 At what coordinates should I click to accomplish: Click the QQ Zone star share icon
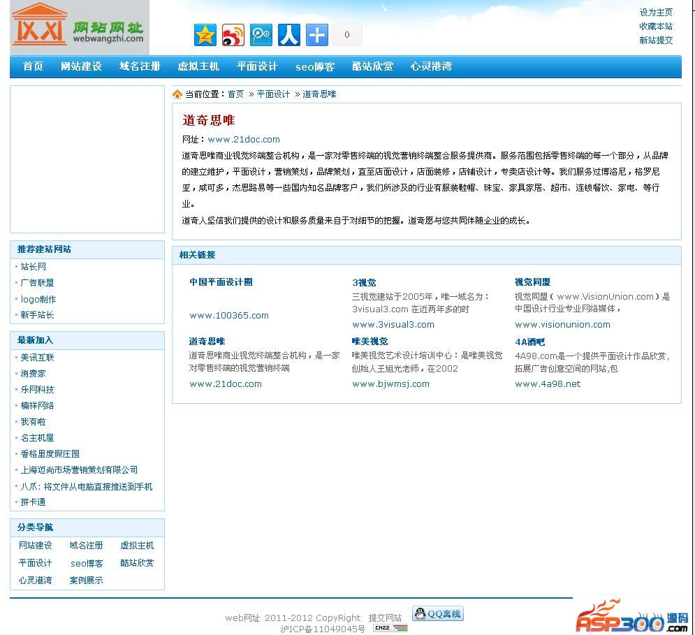205,35
